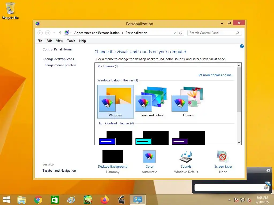The height and width of the screenshot is (205, 274).
Task: Open the Windows Store taskbar icon
Action: tap(55, 200)
